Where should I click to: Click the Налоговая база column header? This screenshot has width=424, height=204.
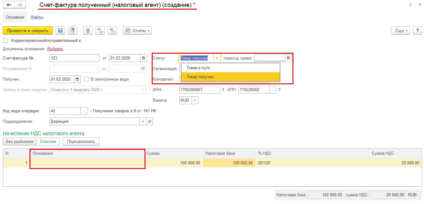(x=229, y=153)
